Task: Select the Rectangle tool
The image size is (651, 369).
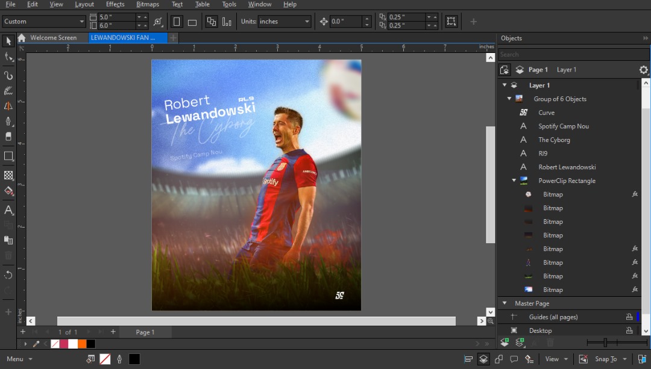Action: coord(8,156)
